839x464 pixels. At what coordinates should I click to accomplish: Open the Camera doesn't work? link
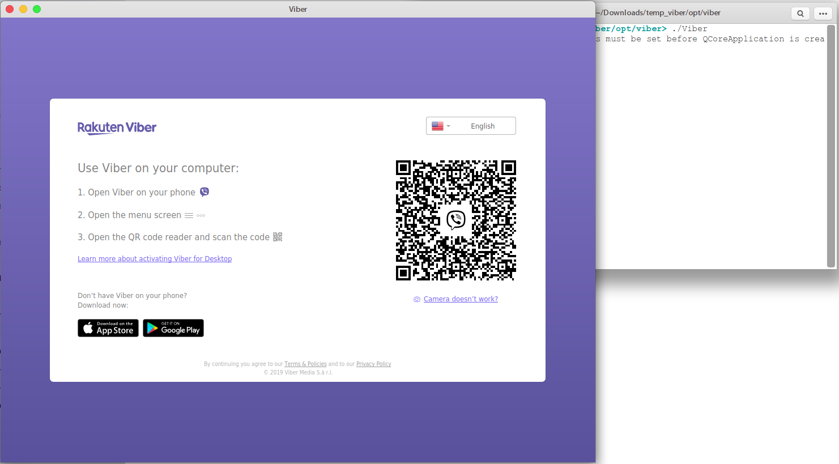tap(461, 299)
